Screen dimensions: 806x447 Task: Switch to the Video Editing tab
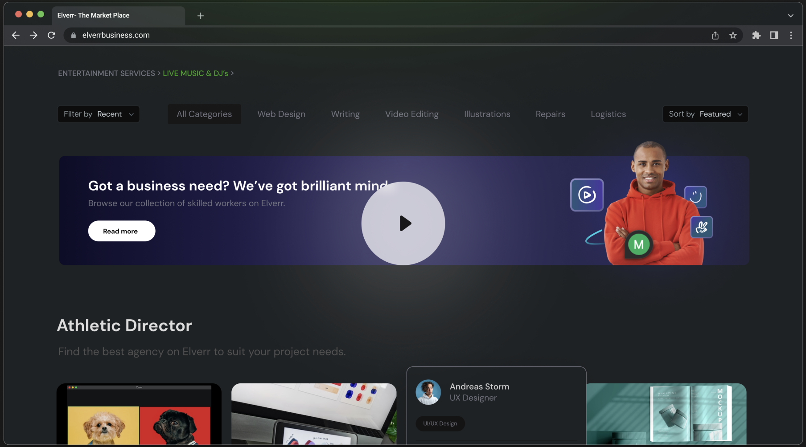tap(411, 114)
